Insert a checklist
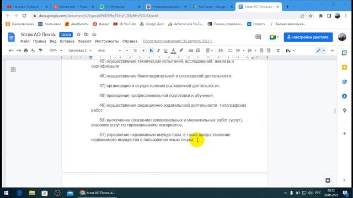353x198 pixels. coord(230,51)
